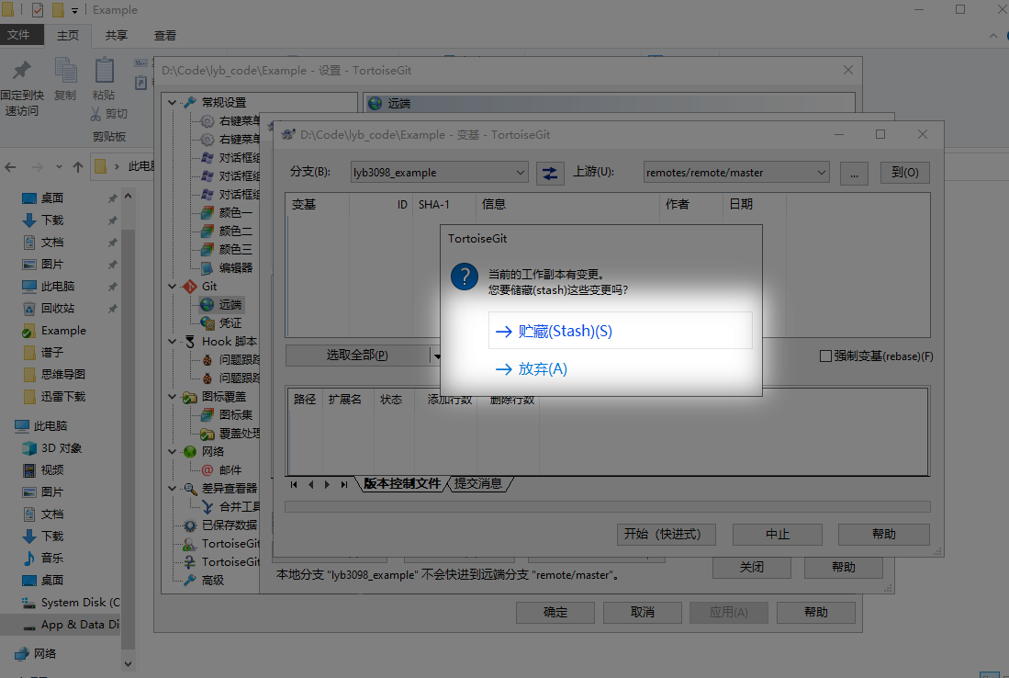Select the 远端 globe icon in settings tree
Screen dimensions: 1009x678
(x=207, y=305)
